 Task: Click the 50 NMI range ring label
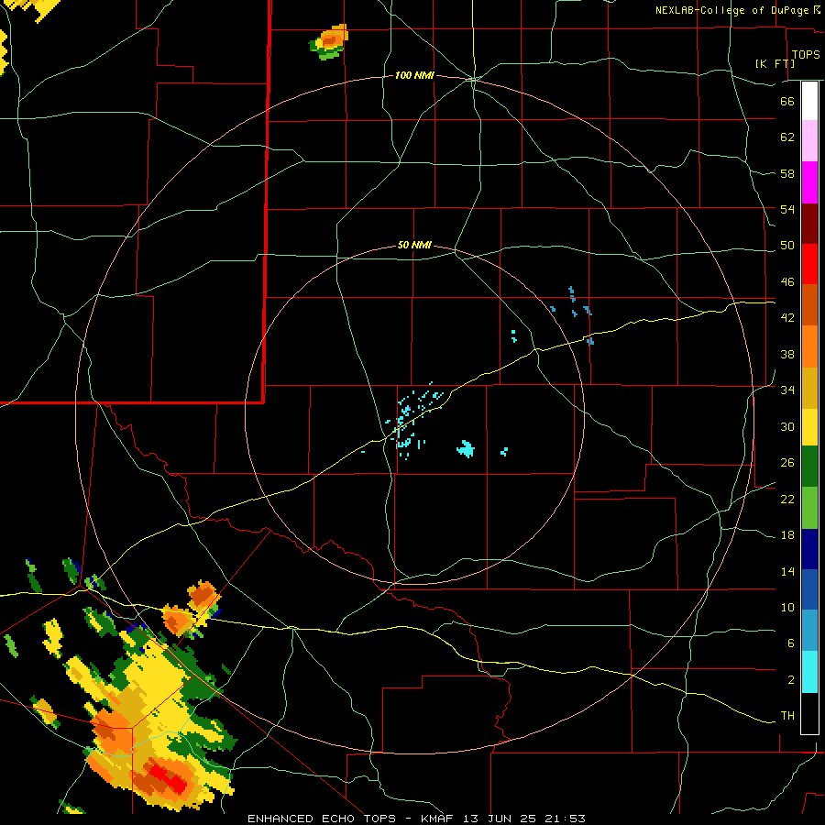point(414,245)
